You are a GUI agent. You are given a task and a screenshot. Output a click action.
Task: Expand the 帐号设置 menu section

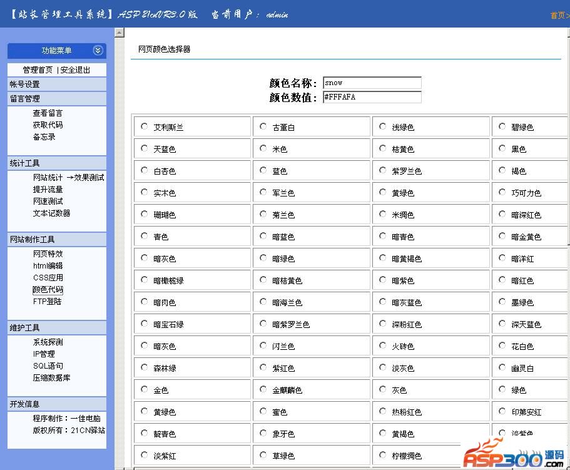pos(57,84)
